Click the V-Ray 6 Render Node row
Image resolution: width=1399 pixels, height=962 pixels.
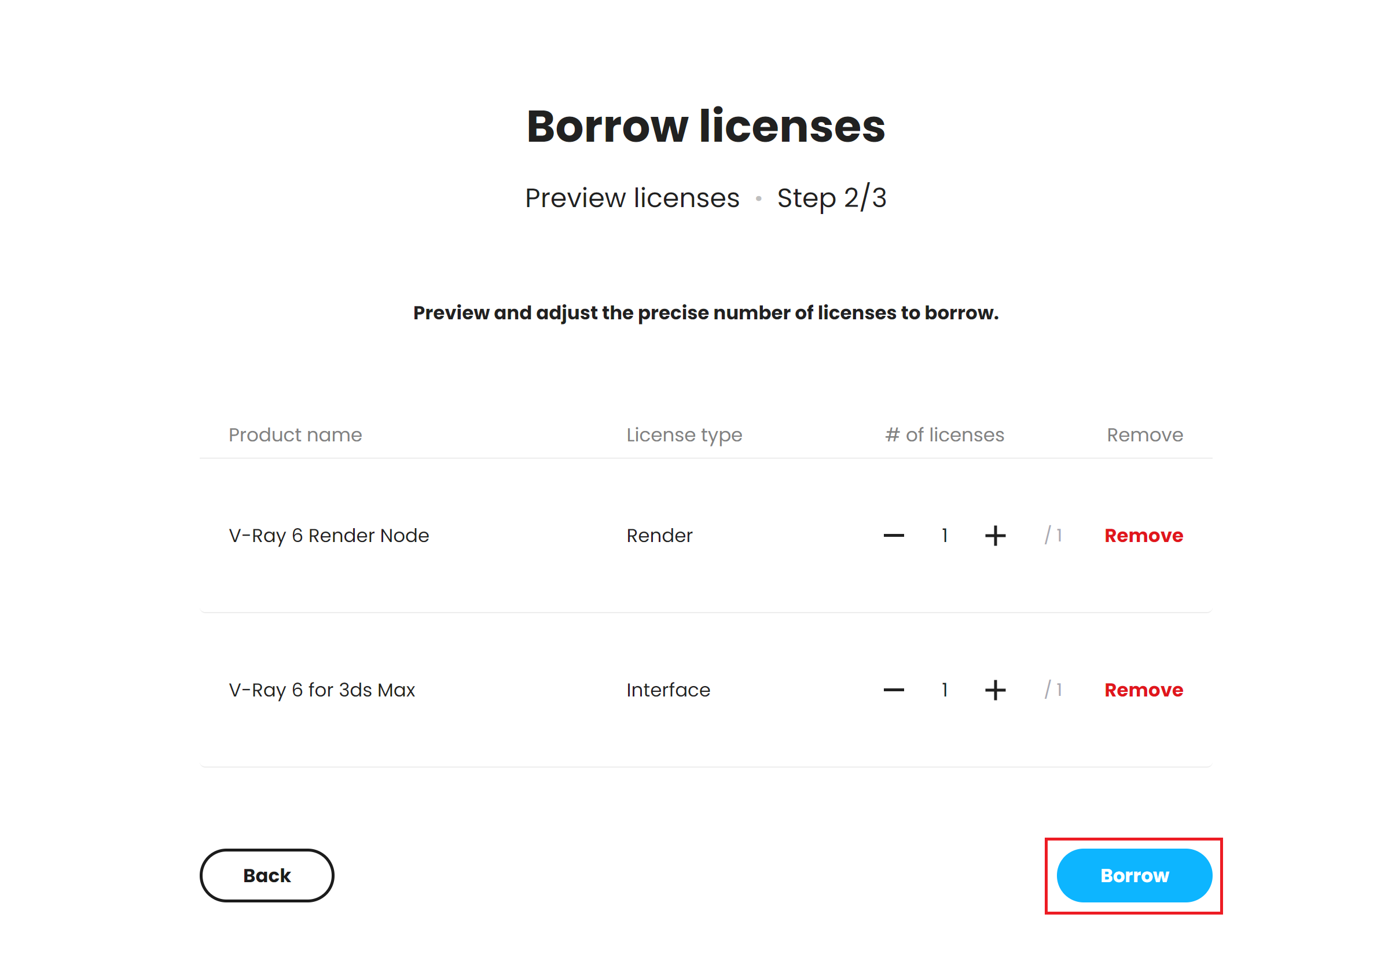pos(329,535)
